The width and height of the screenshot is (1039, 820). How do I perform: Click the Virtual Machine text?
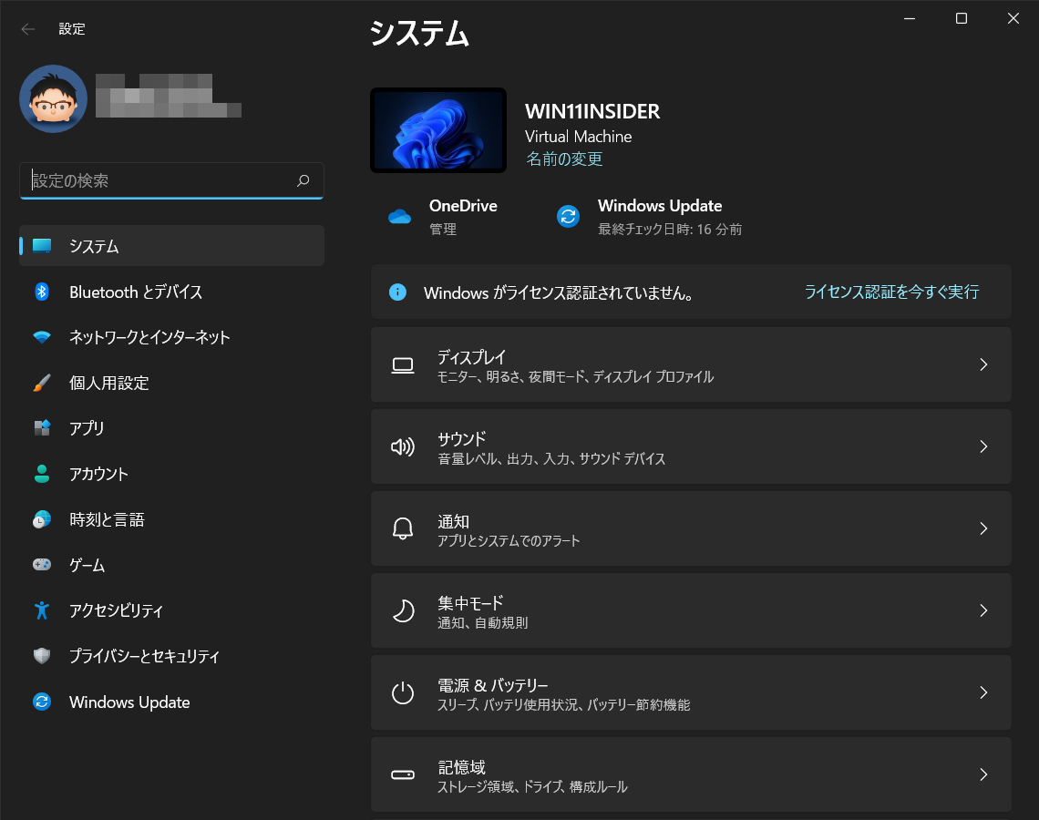pos(579,137)
